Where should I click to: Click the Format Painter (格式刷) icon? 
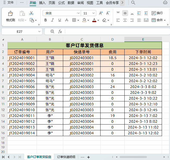coord(11,13)
